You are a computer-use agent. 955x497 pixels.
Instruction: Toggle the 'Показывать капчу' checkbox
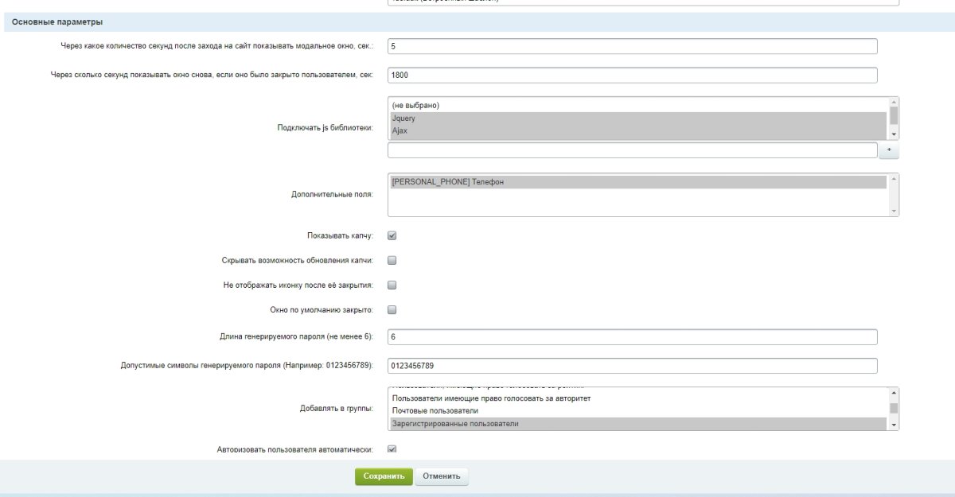coord(392,235)
